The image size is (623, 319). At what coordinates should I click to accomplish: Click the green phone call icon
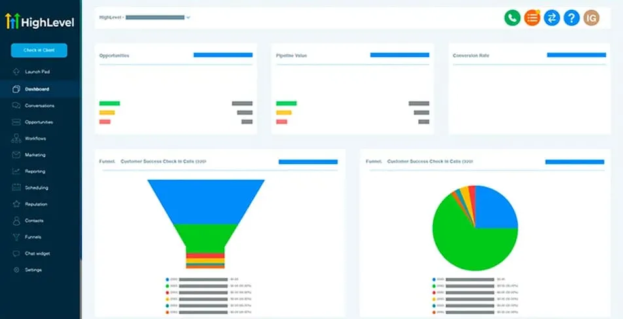click(x=512, y=18)
